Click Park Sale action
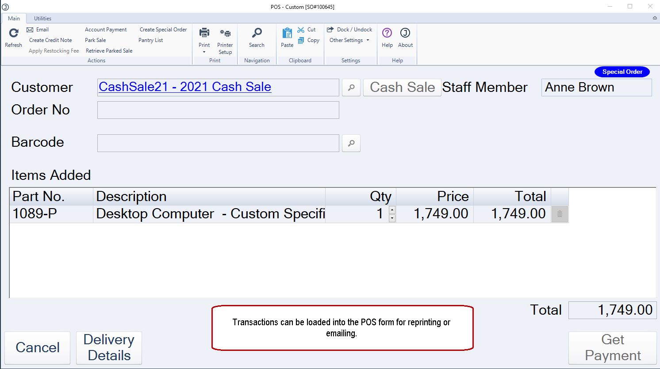Image resolution: width=660 pixels, height=369 pixels. (96, 40)
